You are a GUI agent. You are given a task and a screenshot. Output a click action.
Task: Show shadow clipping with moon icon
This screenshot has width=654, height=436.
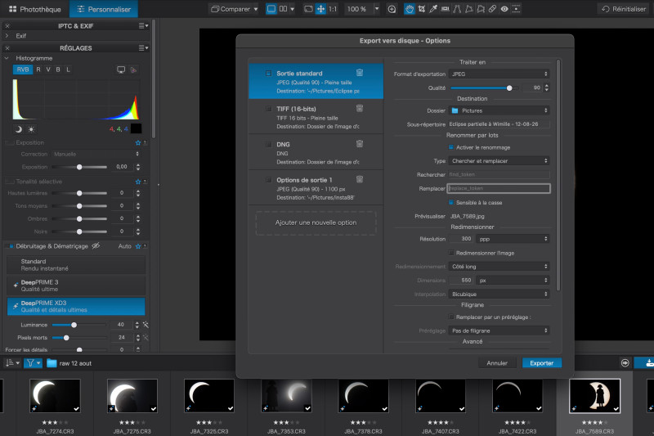18,129
